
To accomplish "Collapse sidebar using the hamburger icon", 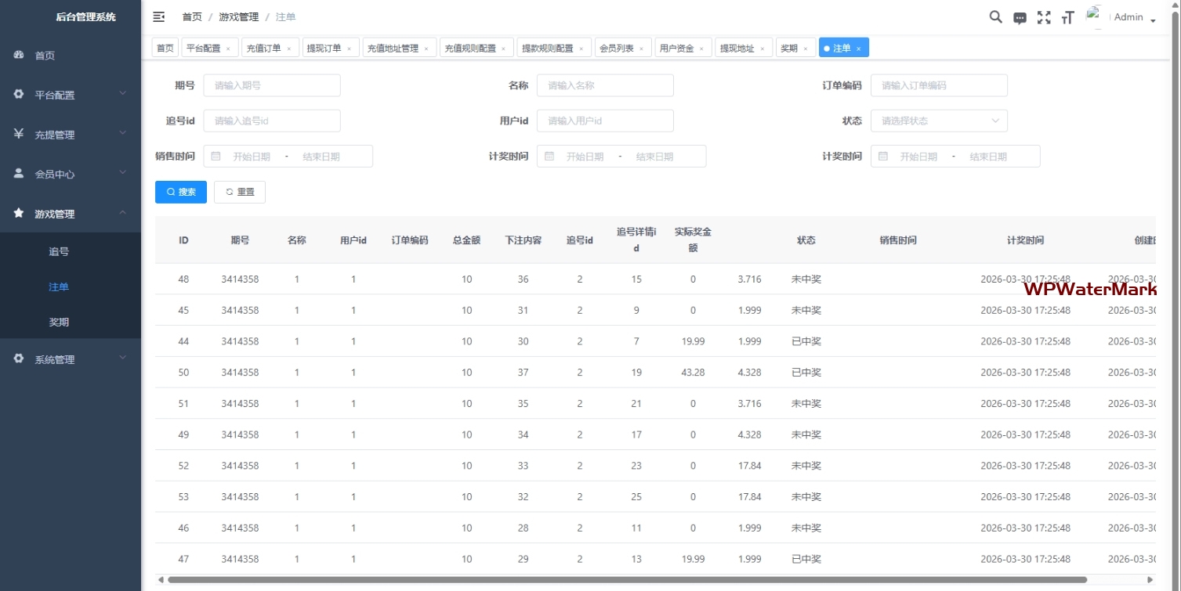I will point(159,16).
